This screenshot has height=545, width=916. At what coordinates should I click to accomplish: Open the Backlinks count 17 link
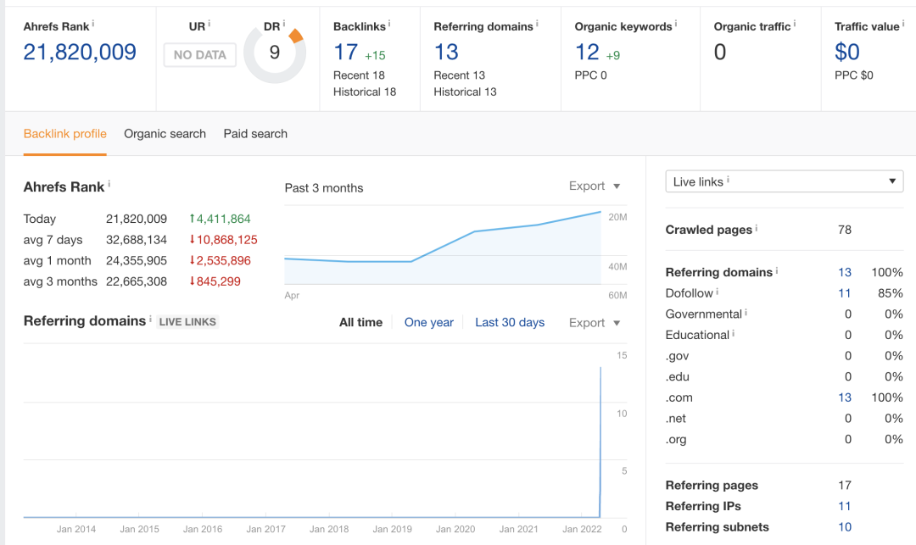click(x=346, y=53)
